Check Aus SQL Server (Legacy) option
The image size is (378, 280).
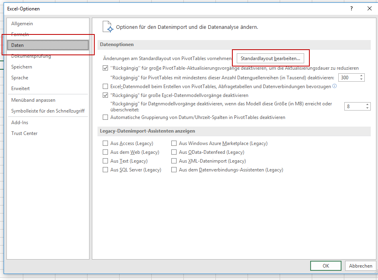tap(106, 169)
